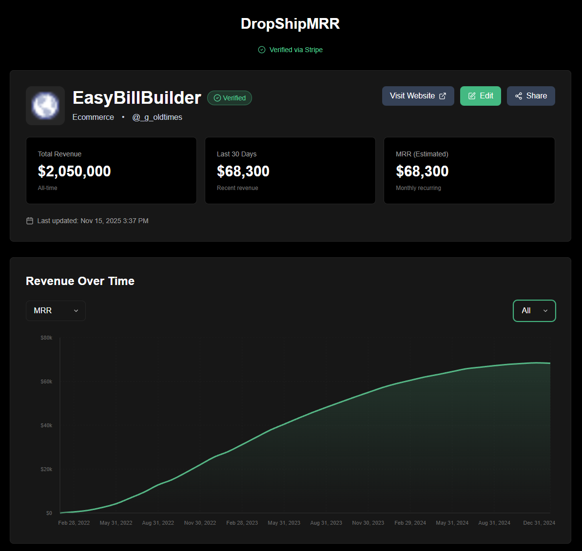Click the check icon next to Verified via Stripe
This screenshot has height=551, width=582.
coord(262,49)
